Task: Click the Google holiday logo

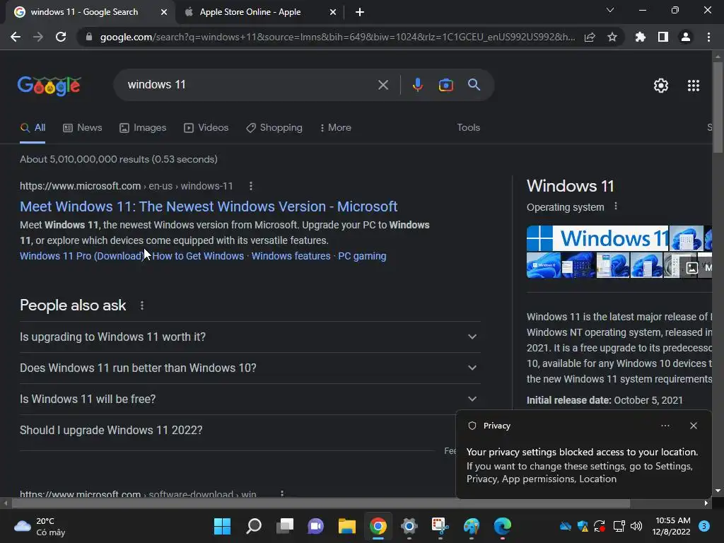Action: (x=49, y=86)
